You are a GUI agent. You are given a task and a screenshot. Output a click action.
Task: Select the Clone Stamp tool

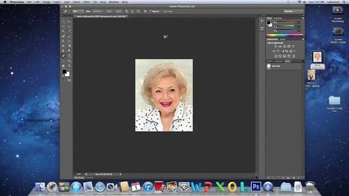[63, 41]
